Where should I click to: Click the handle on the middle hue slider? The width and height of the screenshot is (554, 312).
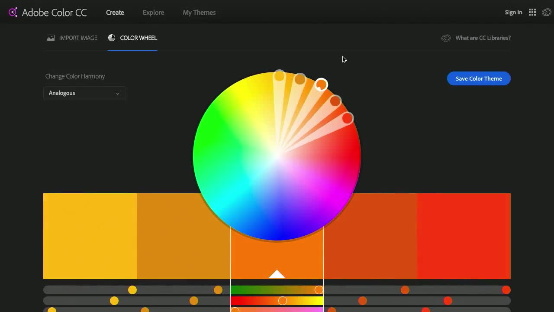click(x=283, y=300)
